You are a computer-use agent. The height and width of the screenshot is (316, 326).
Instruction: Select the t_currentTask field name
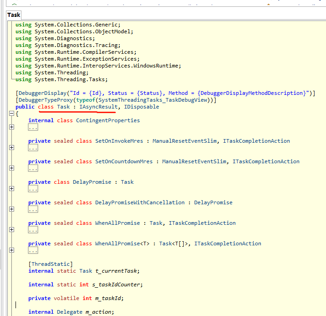click(116, 271)
